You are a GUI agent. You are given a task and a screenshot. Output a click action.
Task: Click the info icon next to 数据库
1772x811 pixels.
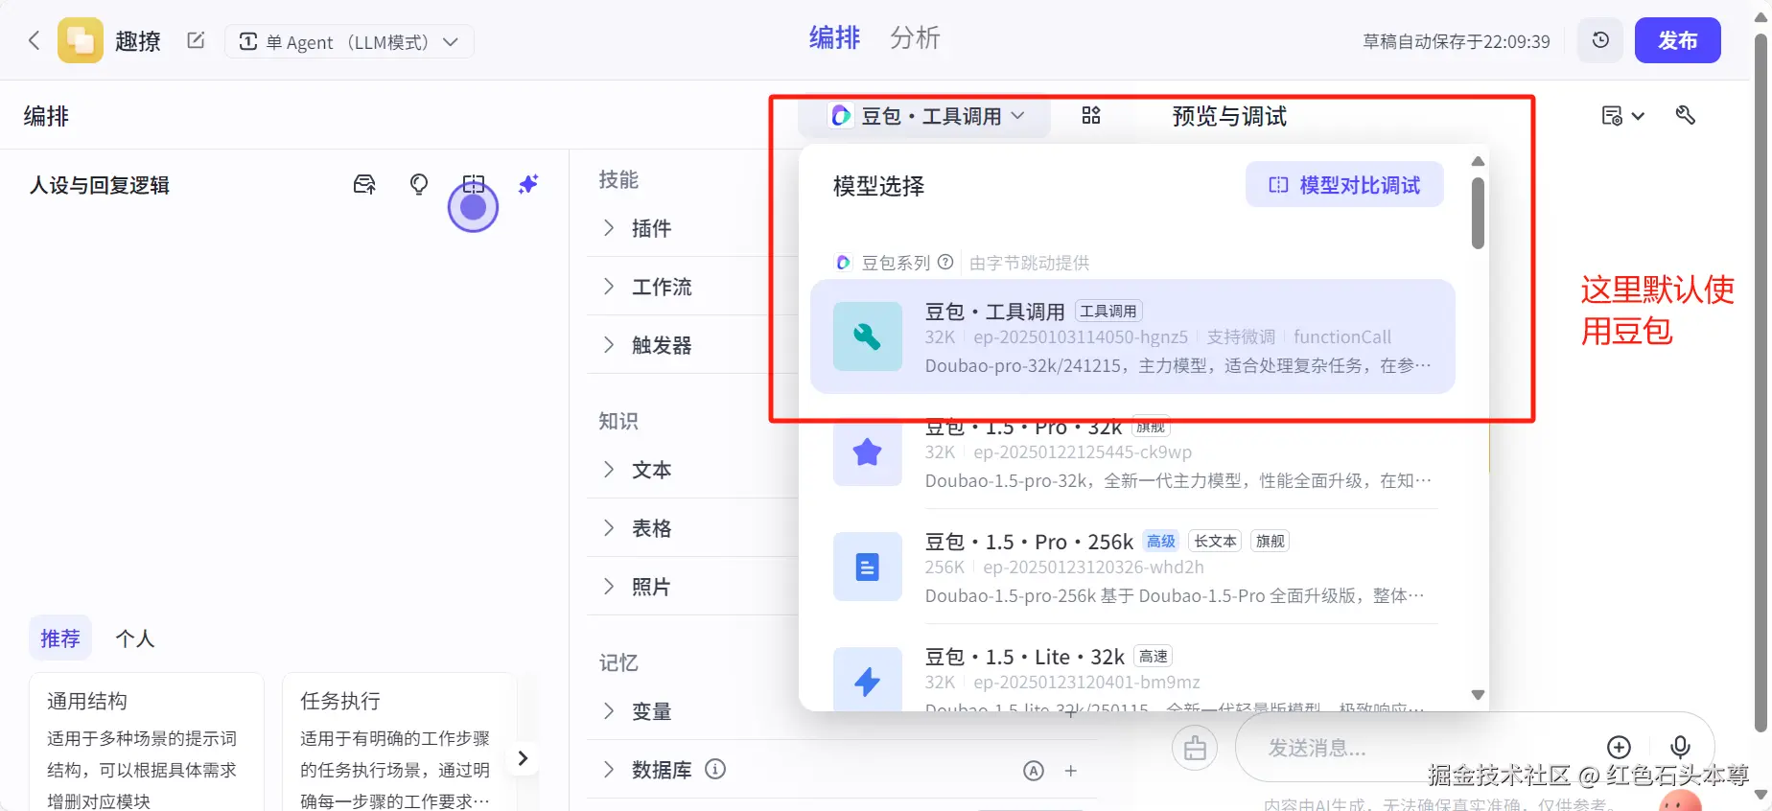[x=715, y=769]
